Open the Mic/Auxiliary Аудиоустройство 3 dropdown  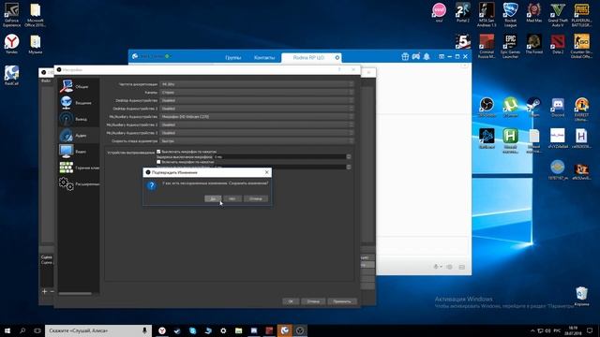256,133
